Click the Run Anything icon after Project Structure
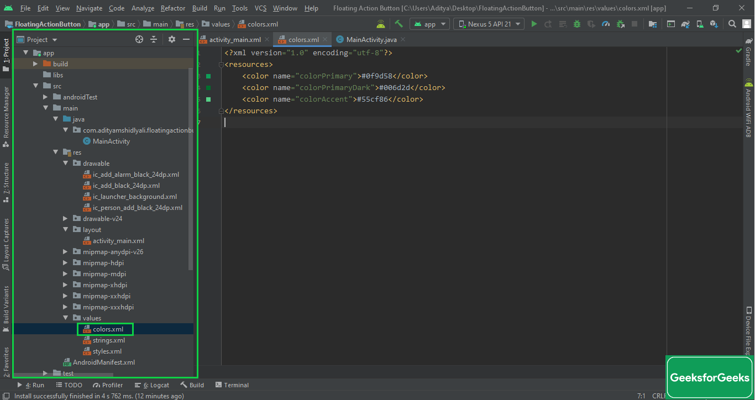 click(670, 24)
